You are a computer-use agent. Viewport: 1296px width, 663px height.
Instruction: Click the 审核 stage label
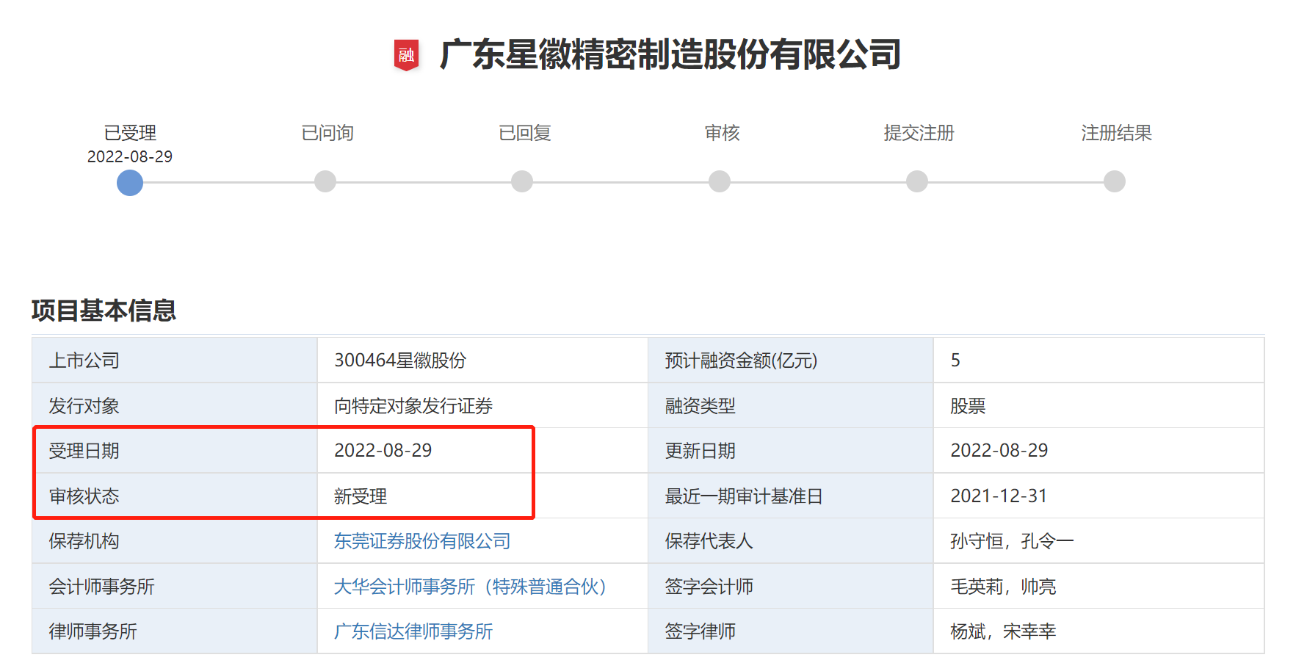[723, 133]
